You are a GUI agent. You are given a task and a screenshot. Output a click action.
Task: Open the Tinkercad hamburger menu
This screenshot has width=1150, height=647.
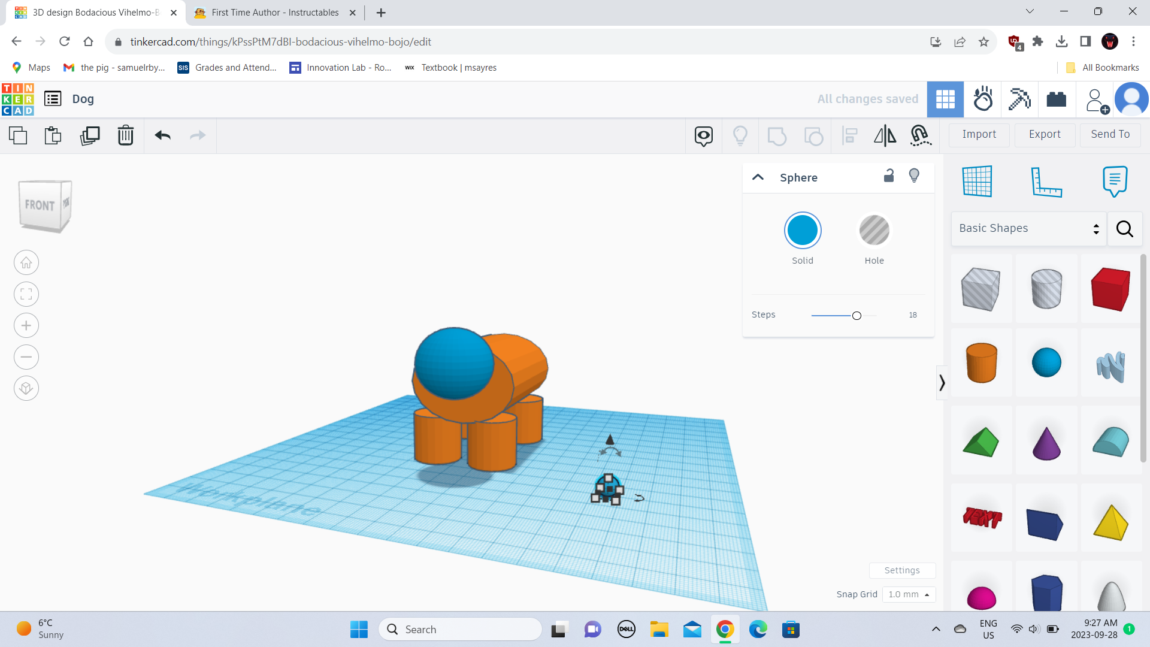52,98
